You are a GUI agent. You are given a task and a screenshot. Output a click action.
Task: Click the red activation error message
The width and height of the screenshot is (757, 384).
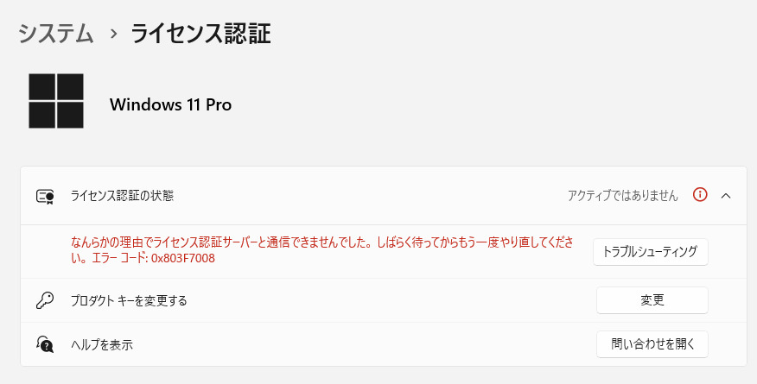point(259,243)
